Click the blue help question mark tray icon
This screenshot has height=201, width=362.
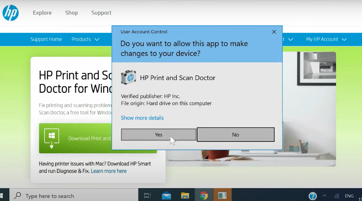pos(313,196)
